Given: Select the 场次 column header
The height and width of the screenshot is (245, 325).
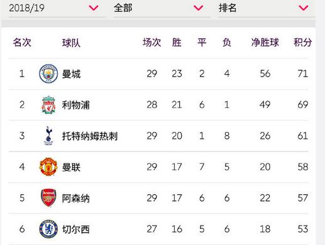Looking at the screenshot, I should point(152,43).
